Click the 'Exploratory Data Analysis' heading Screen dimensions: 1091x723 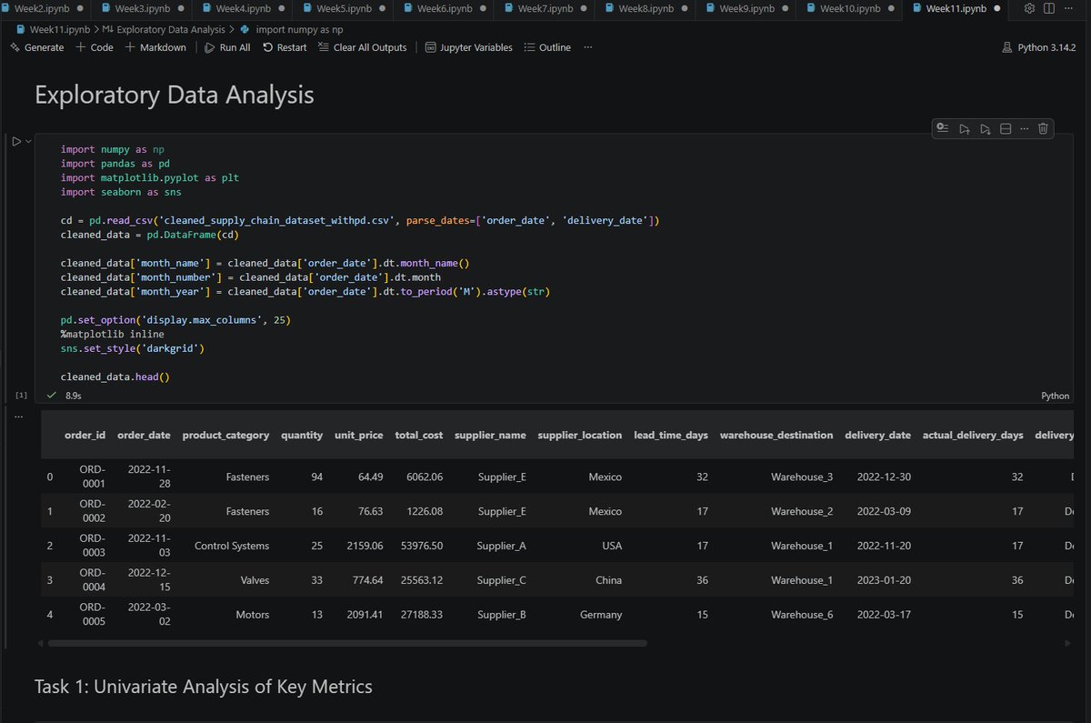pyautogui.click(x=174, y=95)
